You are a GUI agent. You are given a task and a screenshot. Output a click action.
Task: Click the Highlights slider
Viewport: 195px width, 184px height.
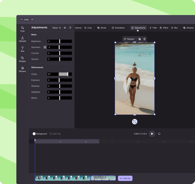pos(60,92)
